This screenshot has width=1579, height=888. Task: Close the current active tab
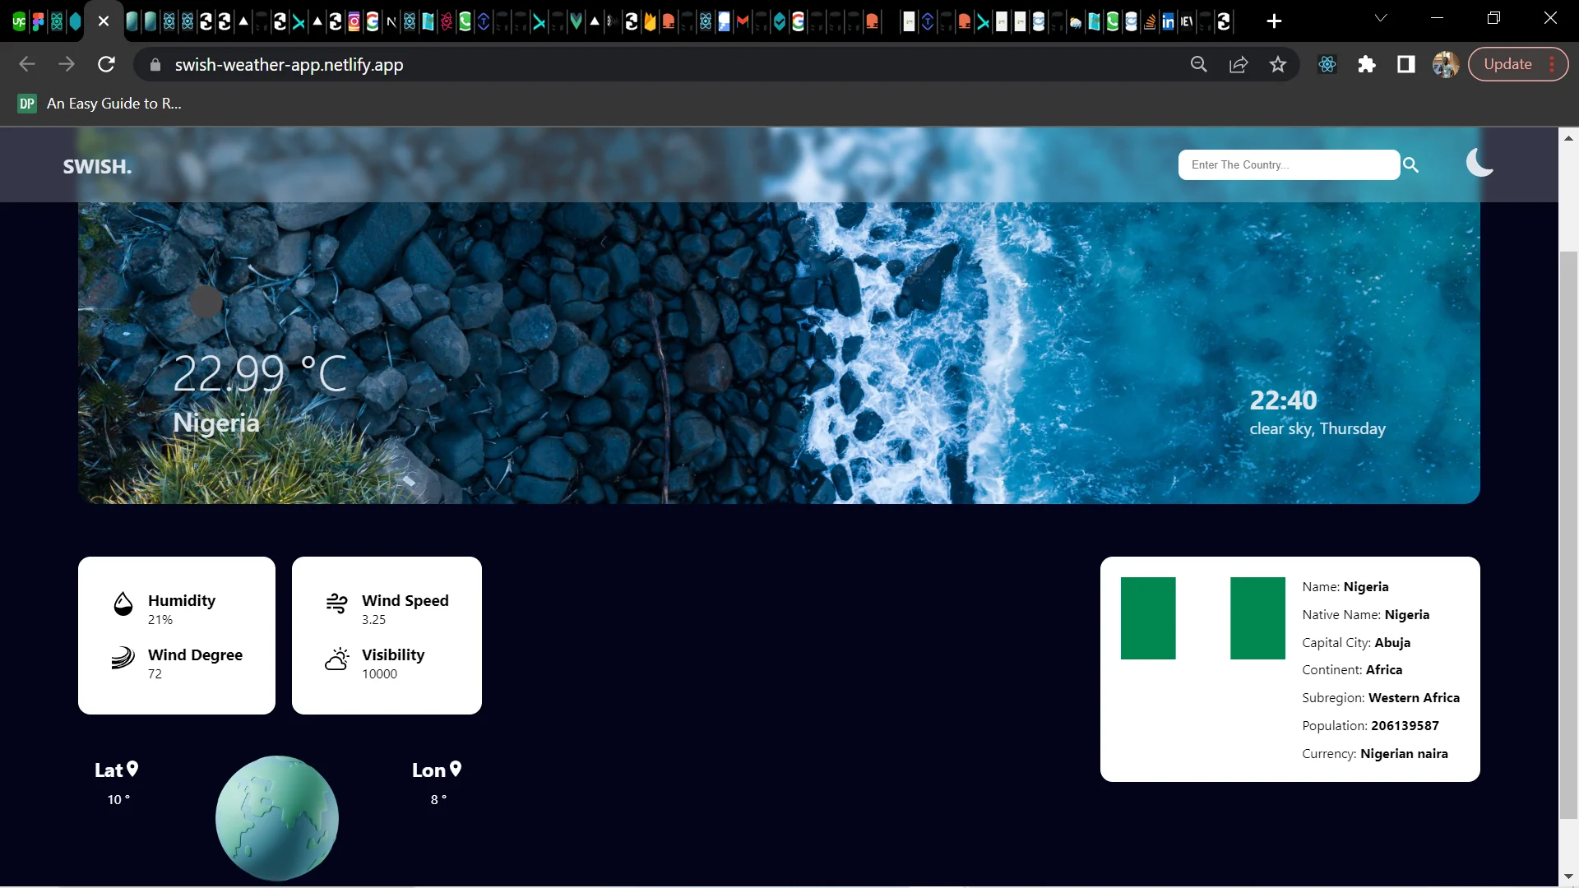104,21
